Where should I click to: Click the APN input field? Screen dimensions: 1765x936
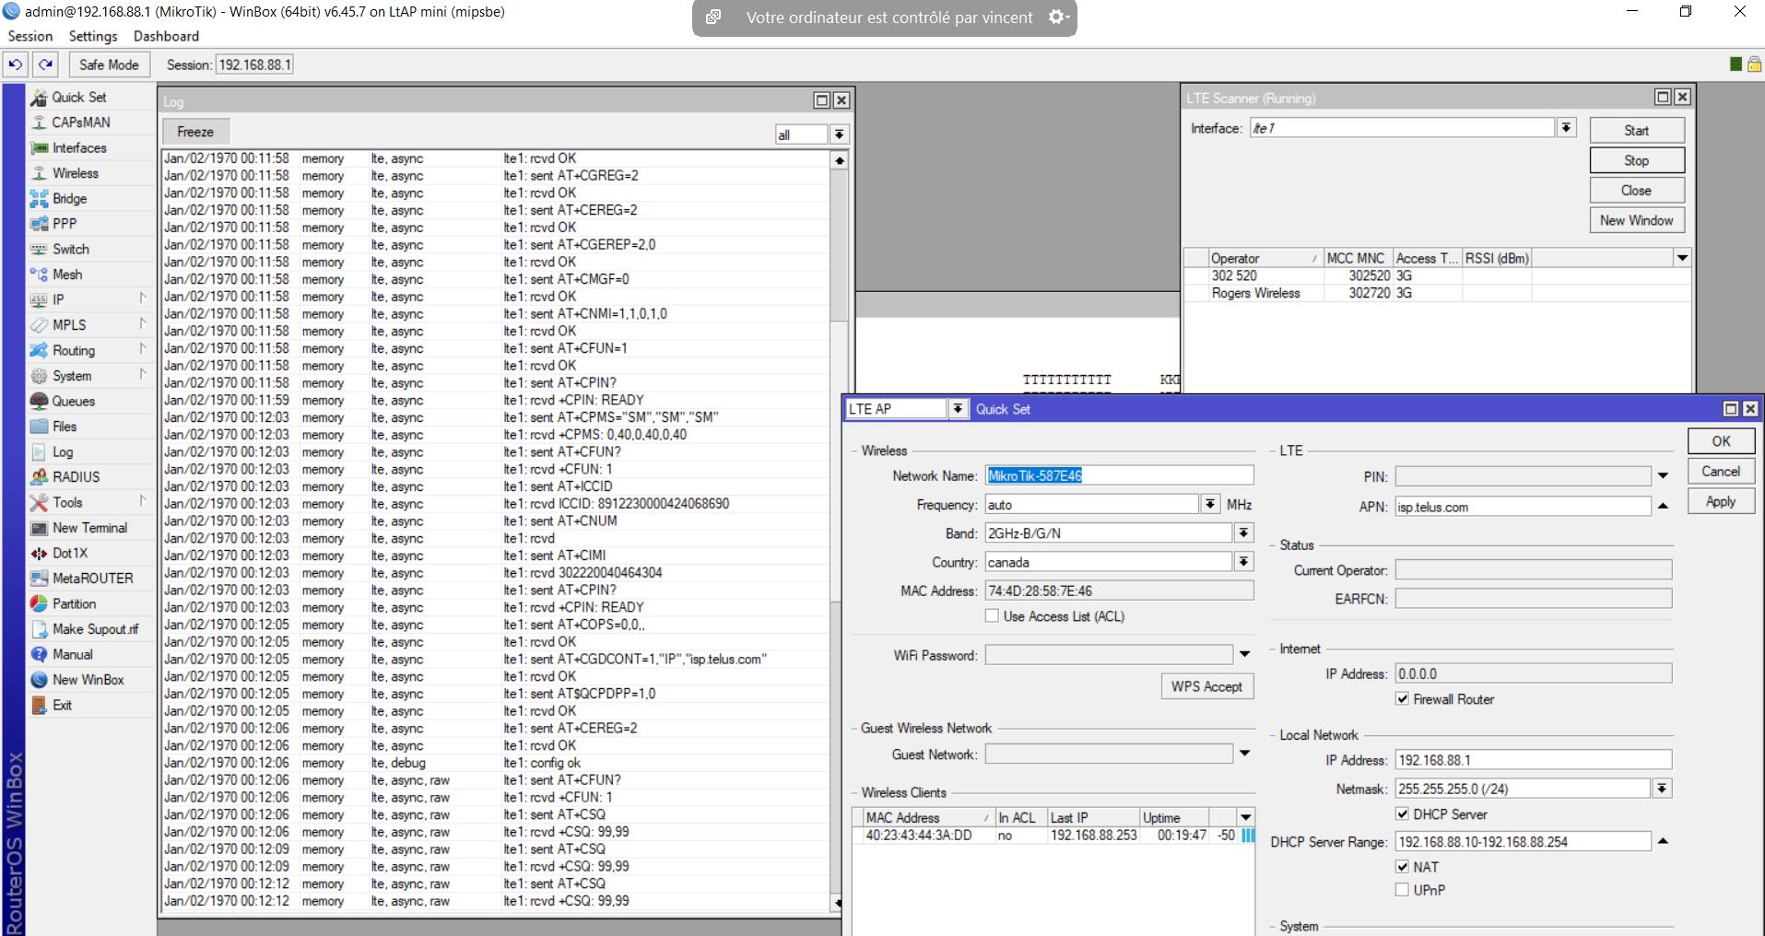[1522, 507]
